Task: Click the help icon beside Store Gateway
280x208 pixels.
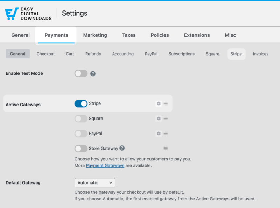Action: [122, 148]
